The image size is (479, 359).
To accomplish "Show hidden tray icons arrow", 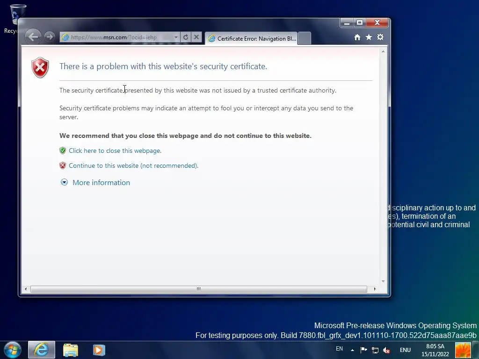I will coord(352,350).
